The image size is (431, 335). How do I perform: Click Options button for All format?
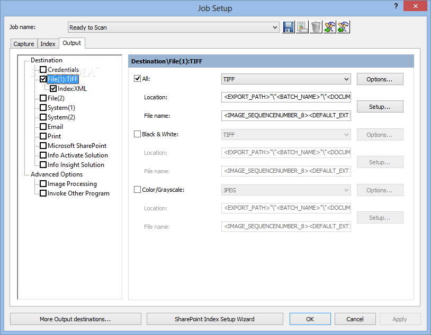click(x=380, y=79)
